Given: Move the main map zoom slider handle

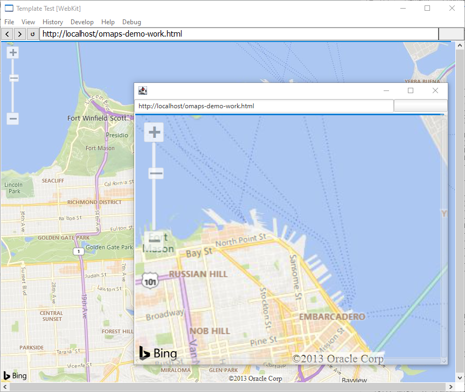Looking at the screenshot, I should [x=13, y=78].
